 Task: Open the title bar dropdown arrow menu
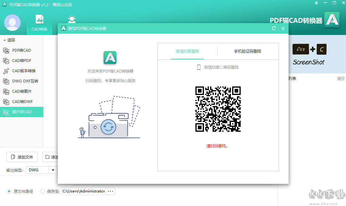pos(316,3)
